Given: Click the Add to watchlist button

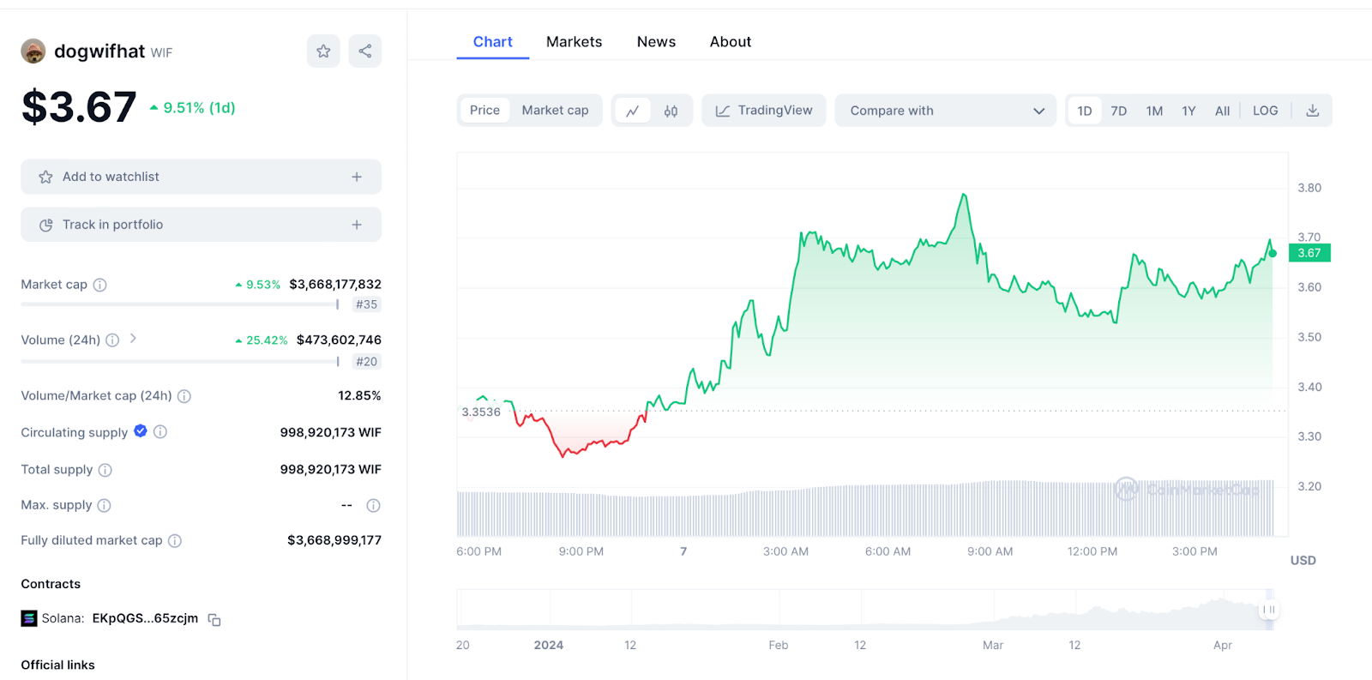Looking at the screenshot, I should (x=202, y=177).
